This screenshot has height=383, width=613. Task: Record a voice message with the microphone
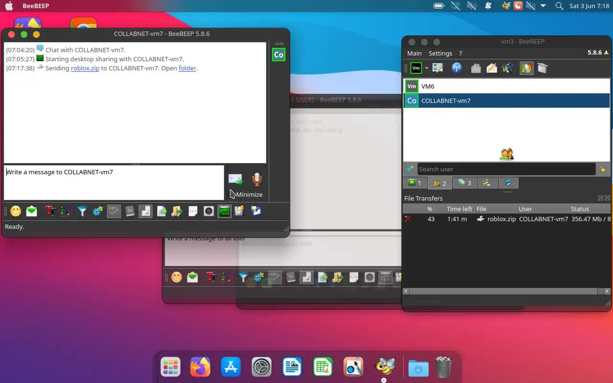pos(257,180)
